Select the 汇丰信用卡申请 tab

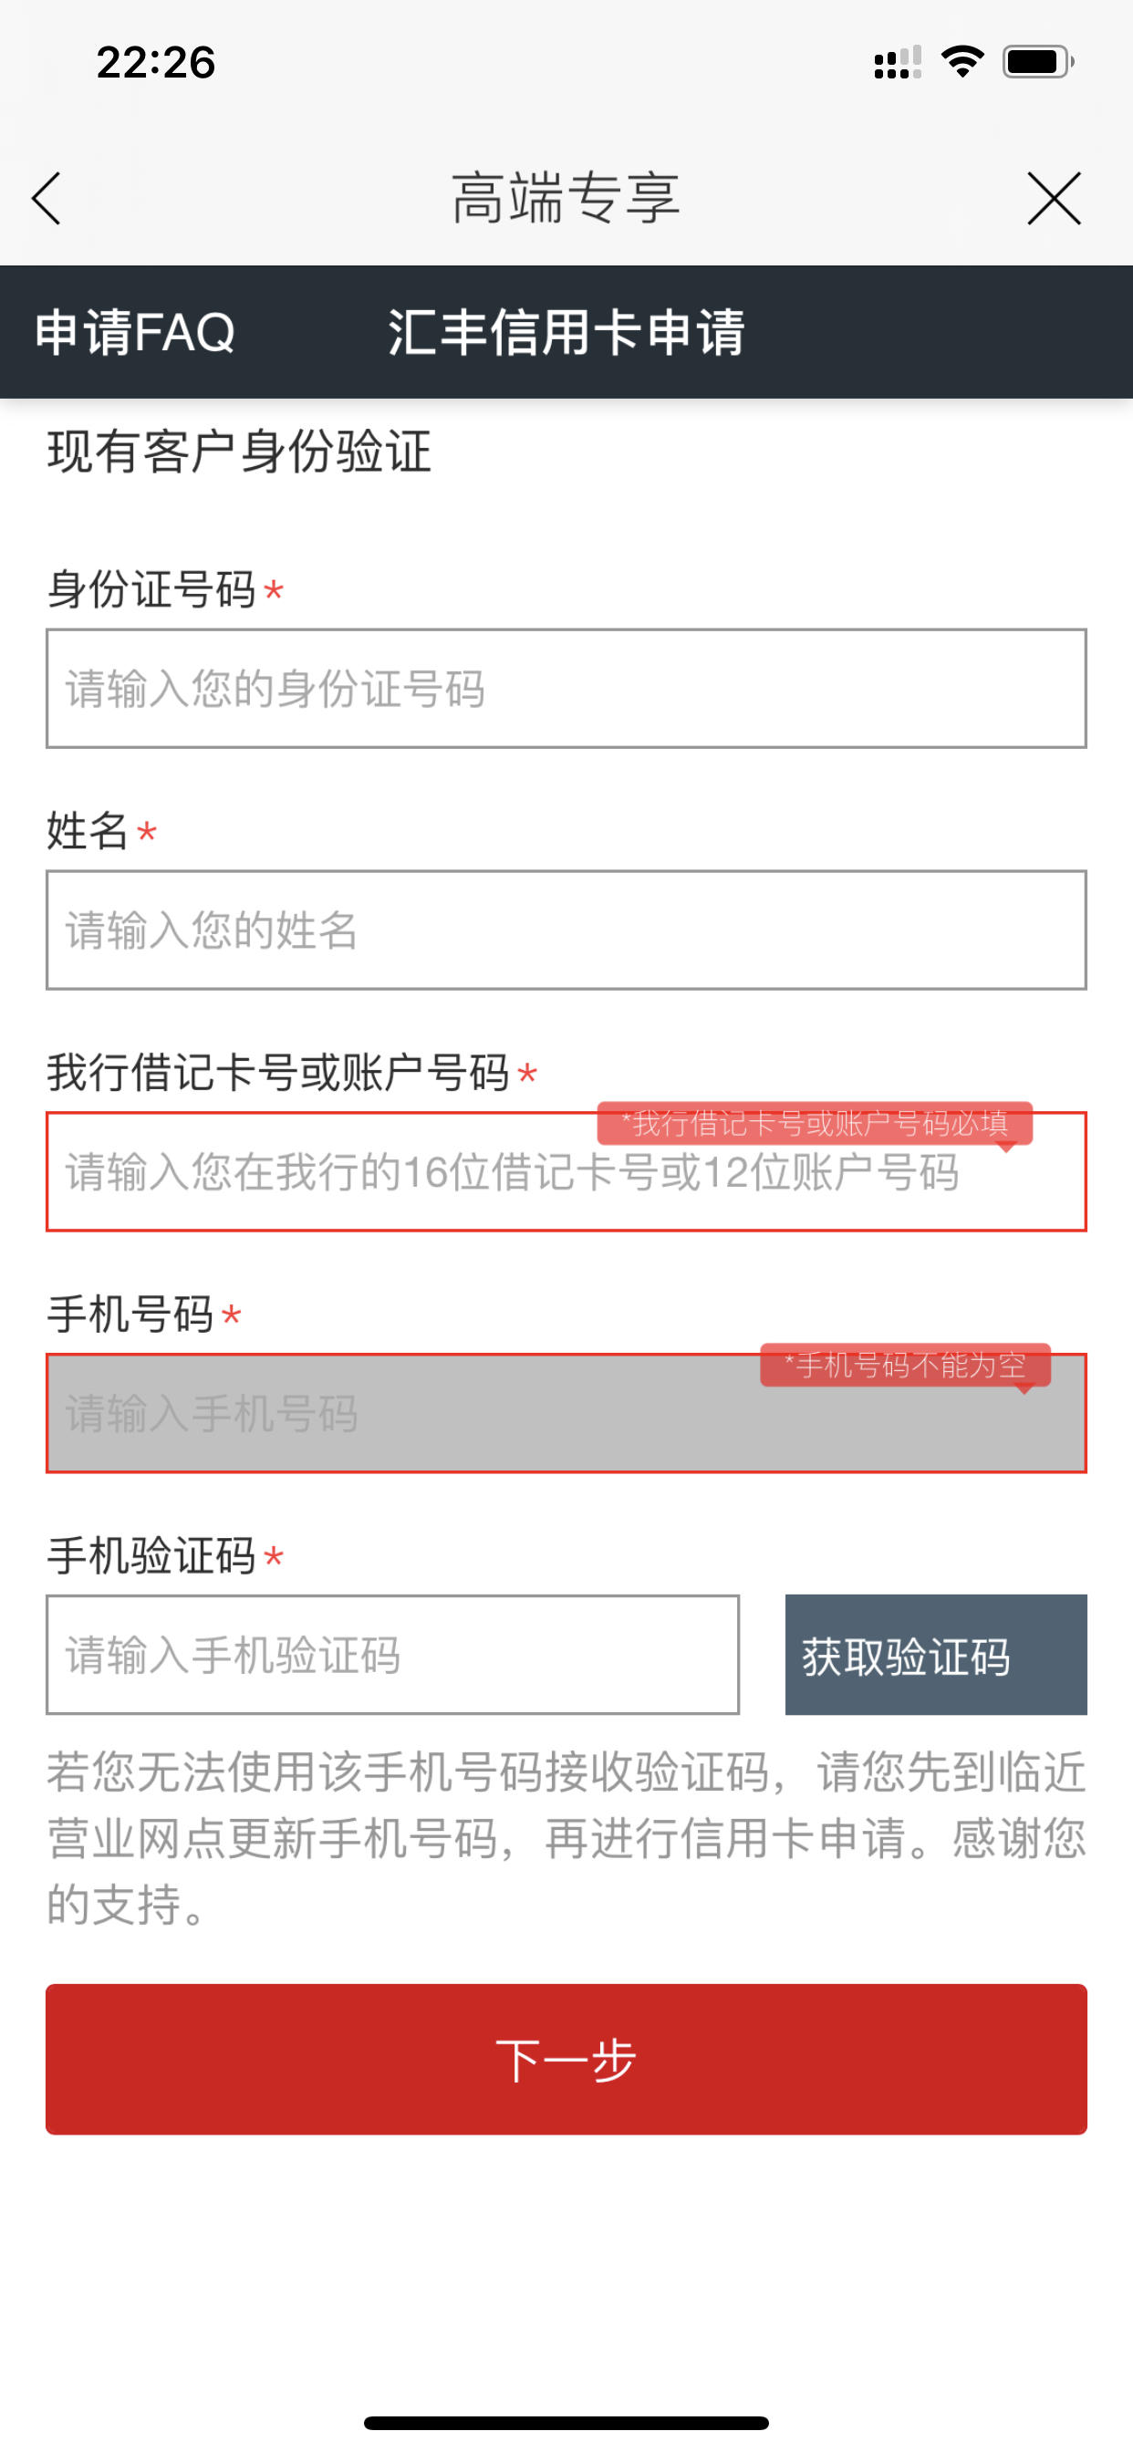(x=566, y=332)
